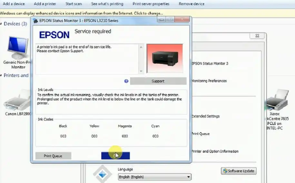295x183 pixels.
Task: Open the Language dropdown
Action: point(155,177)
